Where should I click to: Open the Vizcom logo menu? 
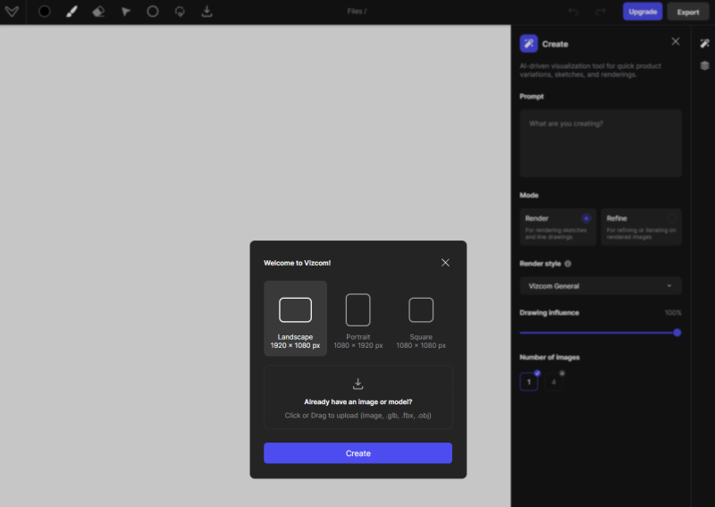12,12
